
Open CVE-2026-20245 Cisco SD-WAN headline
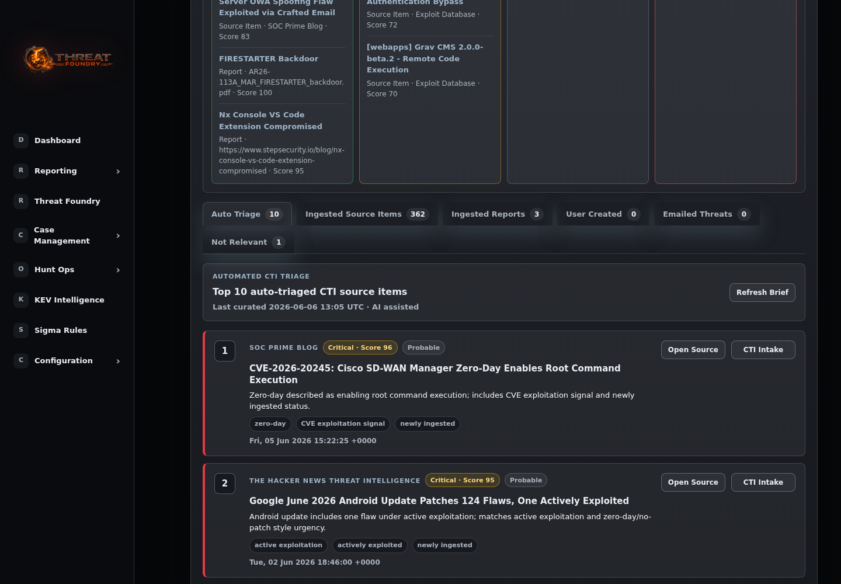point(435,374)
